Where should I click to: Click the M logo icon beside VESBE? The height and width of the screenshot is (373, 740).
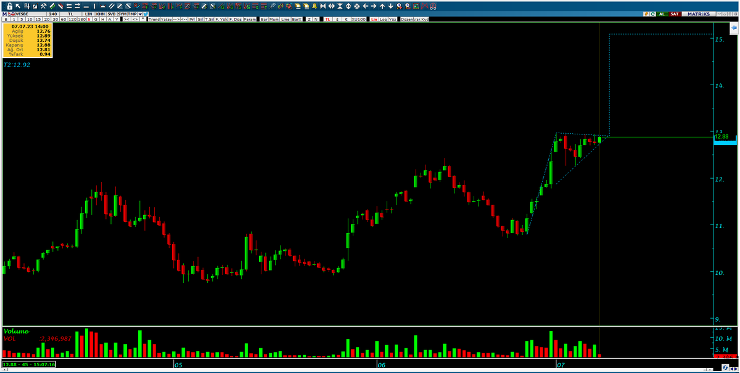pyautogui.click(x=4, y=14)
